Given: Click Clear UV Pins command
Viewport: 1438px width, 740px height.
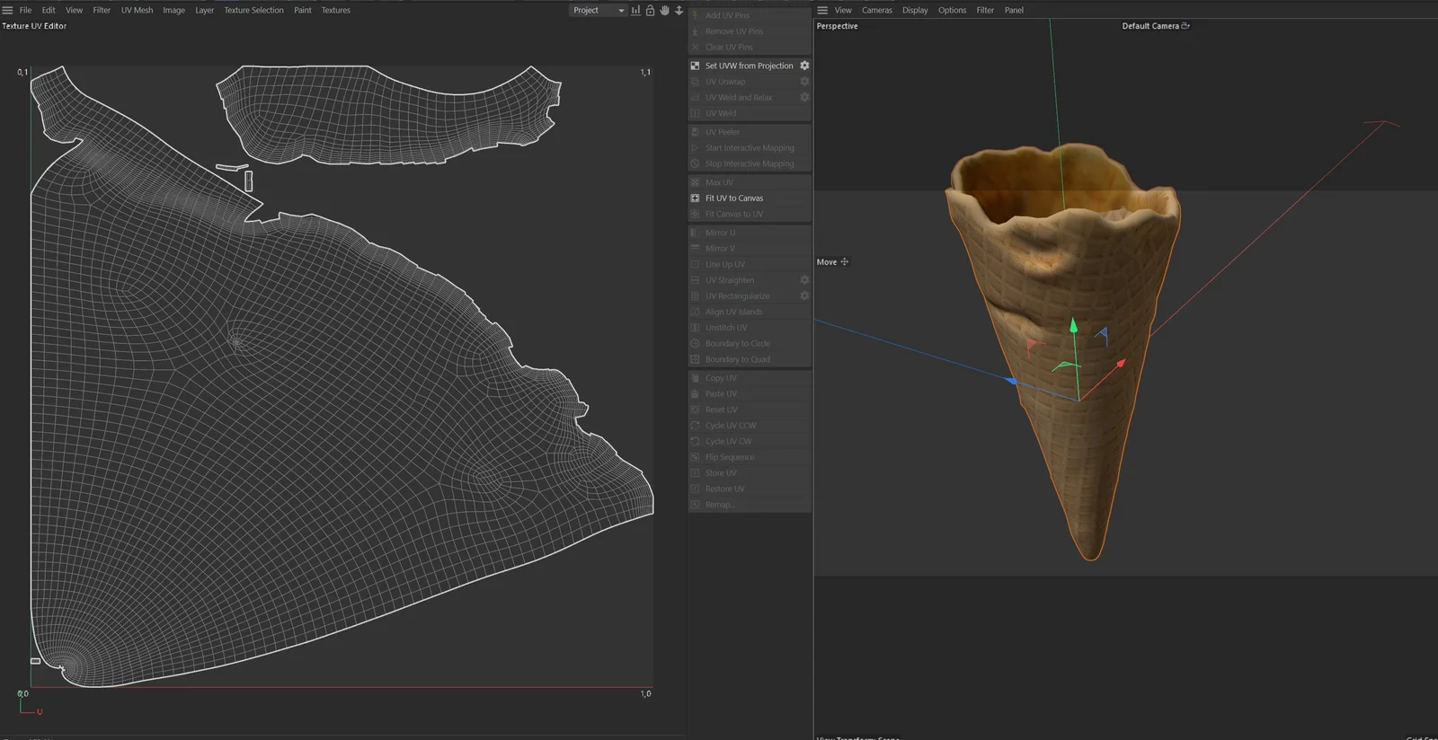Looking at the screenshot, I should (729, 47).
